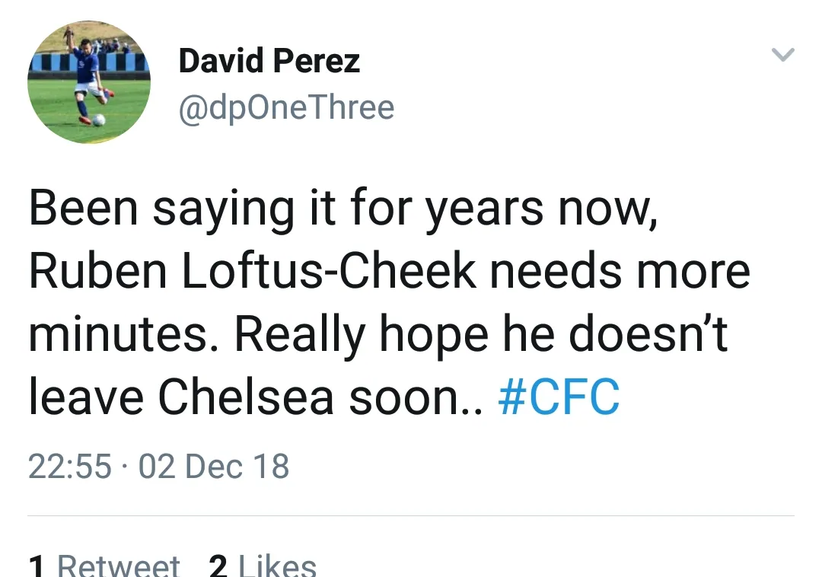This screenshot has height=577, width=822.
Task: Click the word "Chelsea" in the tweet
Action: [x=247, y=398]
